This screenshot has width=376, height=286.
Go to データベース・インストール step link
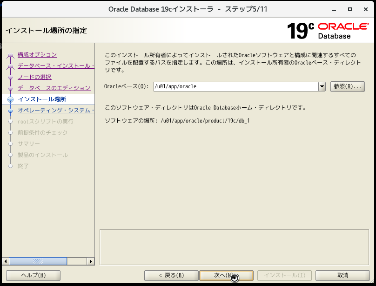56,66
